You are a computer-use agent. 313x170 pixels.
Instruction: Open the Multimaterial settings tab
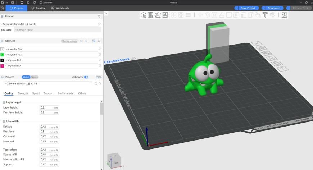click(66, 93)
